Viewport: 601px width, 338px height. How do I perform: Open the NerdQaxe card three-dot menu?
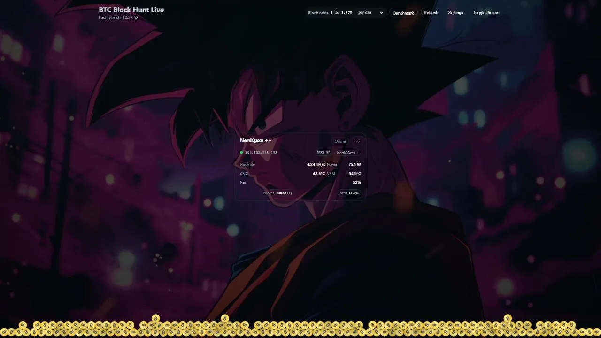[x=358, y=141]
